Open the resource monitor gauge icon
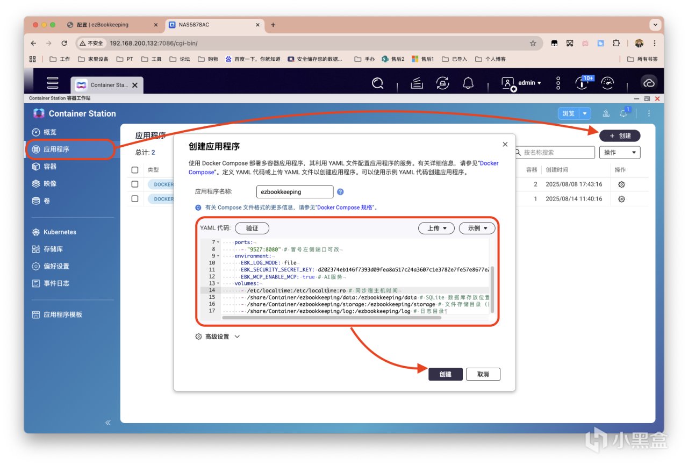This screenshot has width=688, height=465. coord(607,83)
